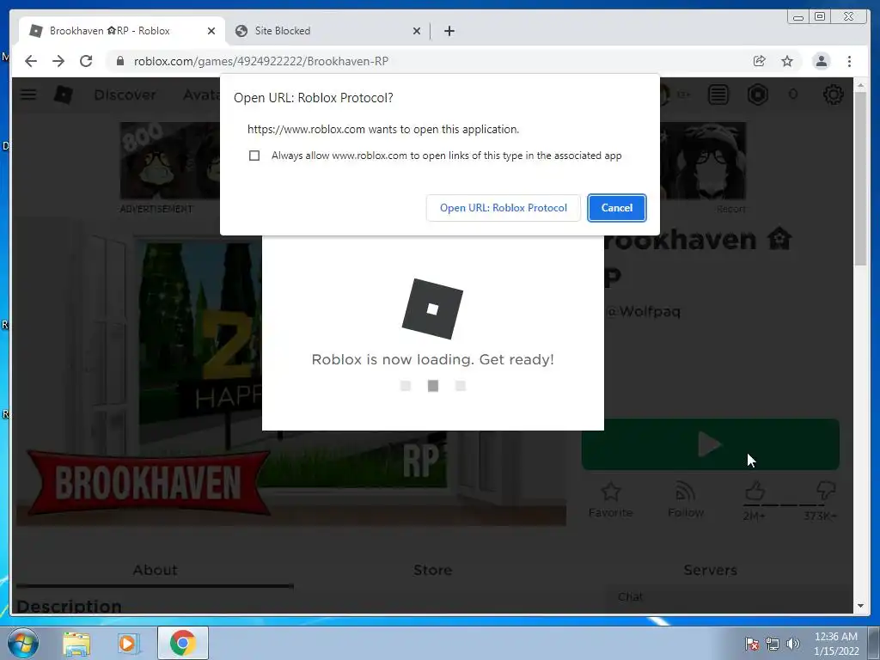Click the Robux hexagon icon
880x660 pixels.
click(x=758, y=95)
